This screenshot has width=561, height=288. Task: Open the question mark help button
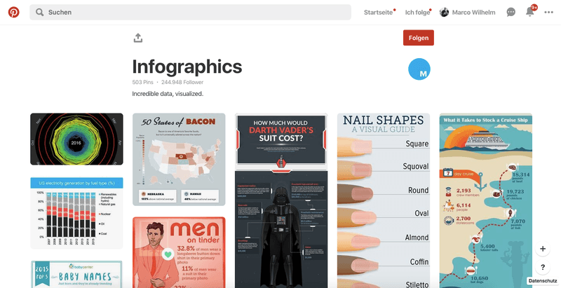coord(543,267)
